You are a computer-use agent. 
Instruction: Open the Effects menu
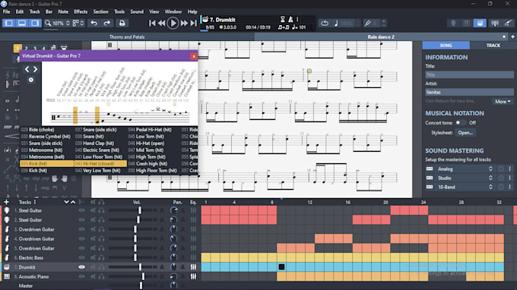81,11
